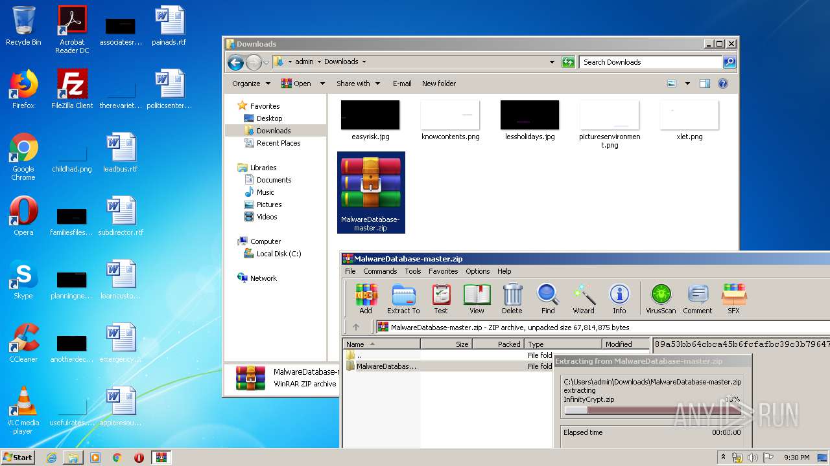This screenshot has height=466, width=830.
Task: Expand recent pages arrow beside forward button
Action: (x=266, y=63)
